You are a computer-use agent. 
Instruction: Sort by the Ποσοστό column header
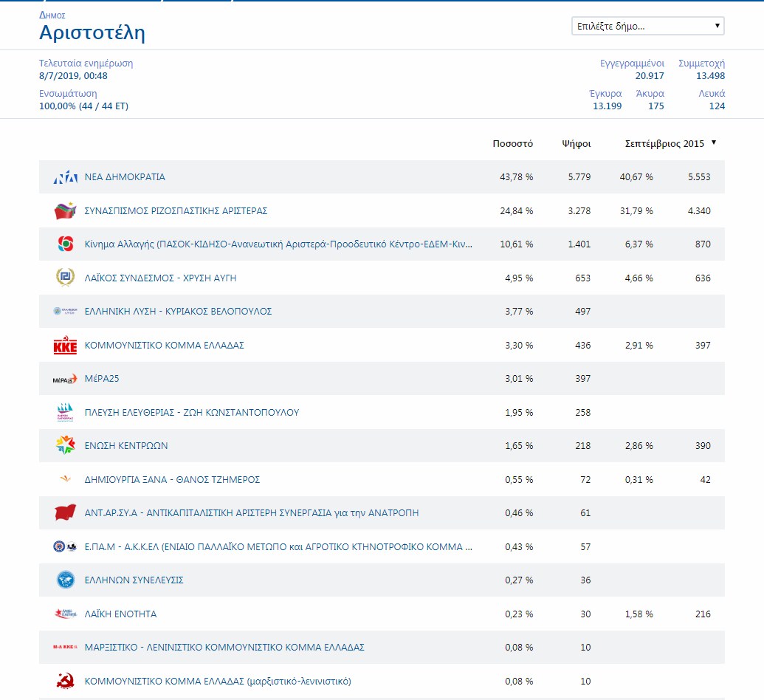512,144
